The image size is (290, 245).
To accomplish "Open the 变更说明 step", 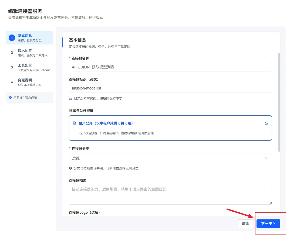I will (30, 82).
